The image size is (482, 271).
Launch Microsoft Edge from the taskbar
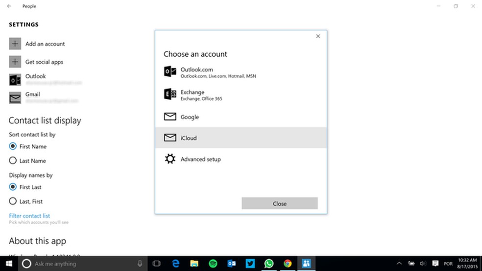[175, 264]
